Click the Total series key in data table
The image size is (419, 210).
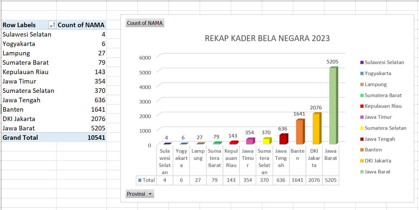140,180
